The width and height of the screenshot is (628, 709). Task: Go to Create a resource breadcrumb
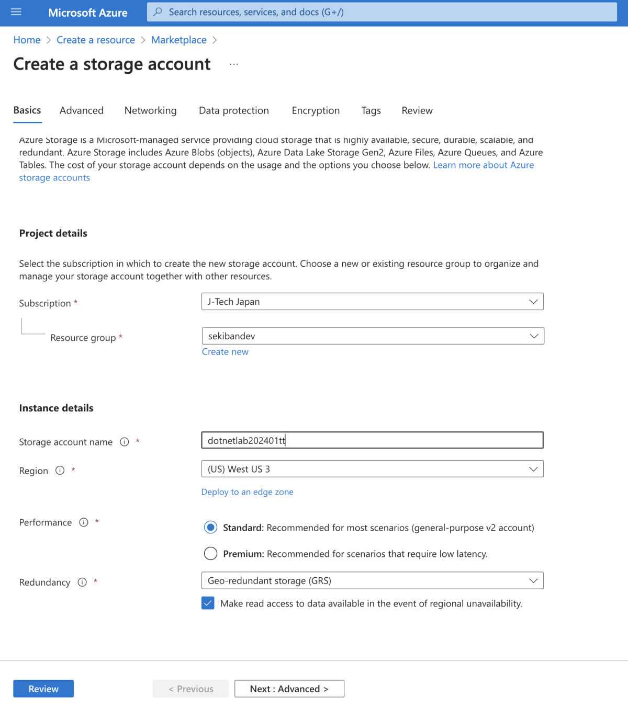pos(96,40)
